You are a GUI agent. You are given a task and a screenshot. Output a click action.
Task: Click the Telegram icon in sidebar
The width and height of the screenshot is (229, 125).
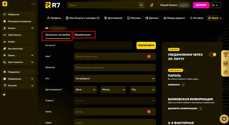click(x=5, y=95)
